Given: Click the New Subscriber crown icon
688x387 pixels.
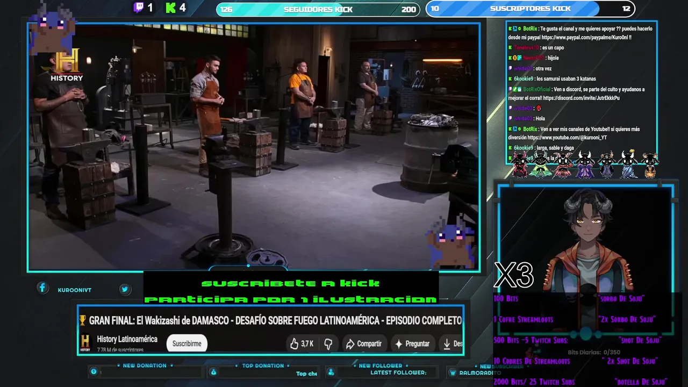Looking at the screenshot, I should [453, 372].
